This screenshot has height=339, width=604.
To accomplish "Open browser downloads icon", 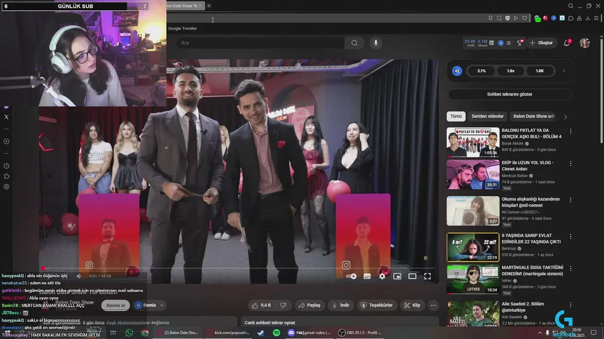I will 587,18.
